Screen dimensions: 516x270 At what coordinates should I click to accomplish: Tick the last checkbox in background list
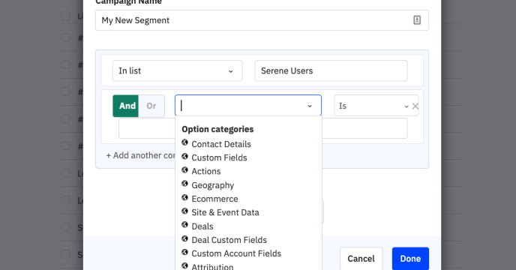tap(66, 254)
